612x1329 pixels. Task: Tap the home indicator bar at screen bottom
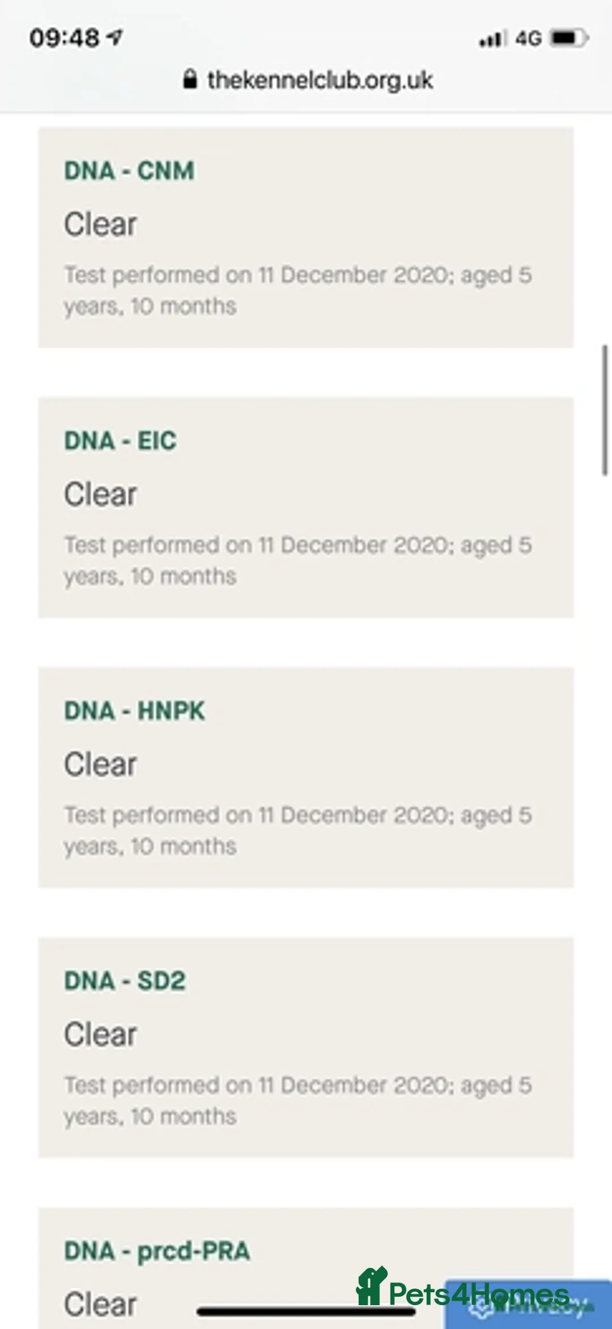[x=306, y=1311]
